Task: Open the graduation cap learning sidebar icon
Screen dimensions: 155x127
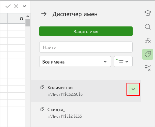Action: click(148, 13)
